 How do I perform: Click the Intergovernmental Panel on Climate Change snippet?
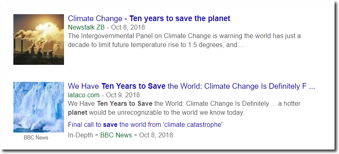pyautogui.click(x=184, y=36)
